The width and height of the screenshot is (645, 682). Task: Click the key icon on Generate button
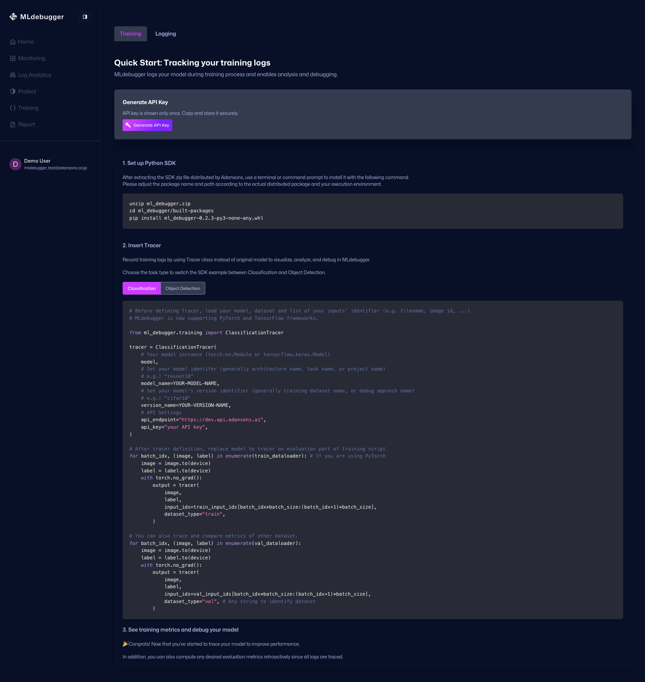128,125
